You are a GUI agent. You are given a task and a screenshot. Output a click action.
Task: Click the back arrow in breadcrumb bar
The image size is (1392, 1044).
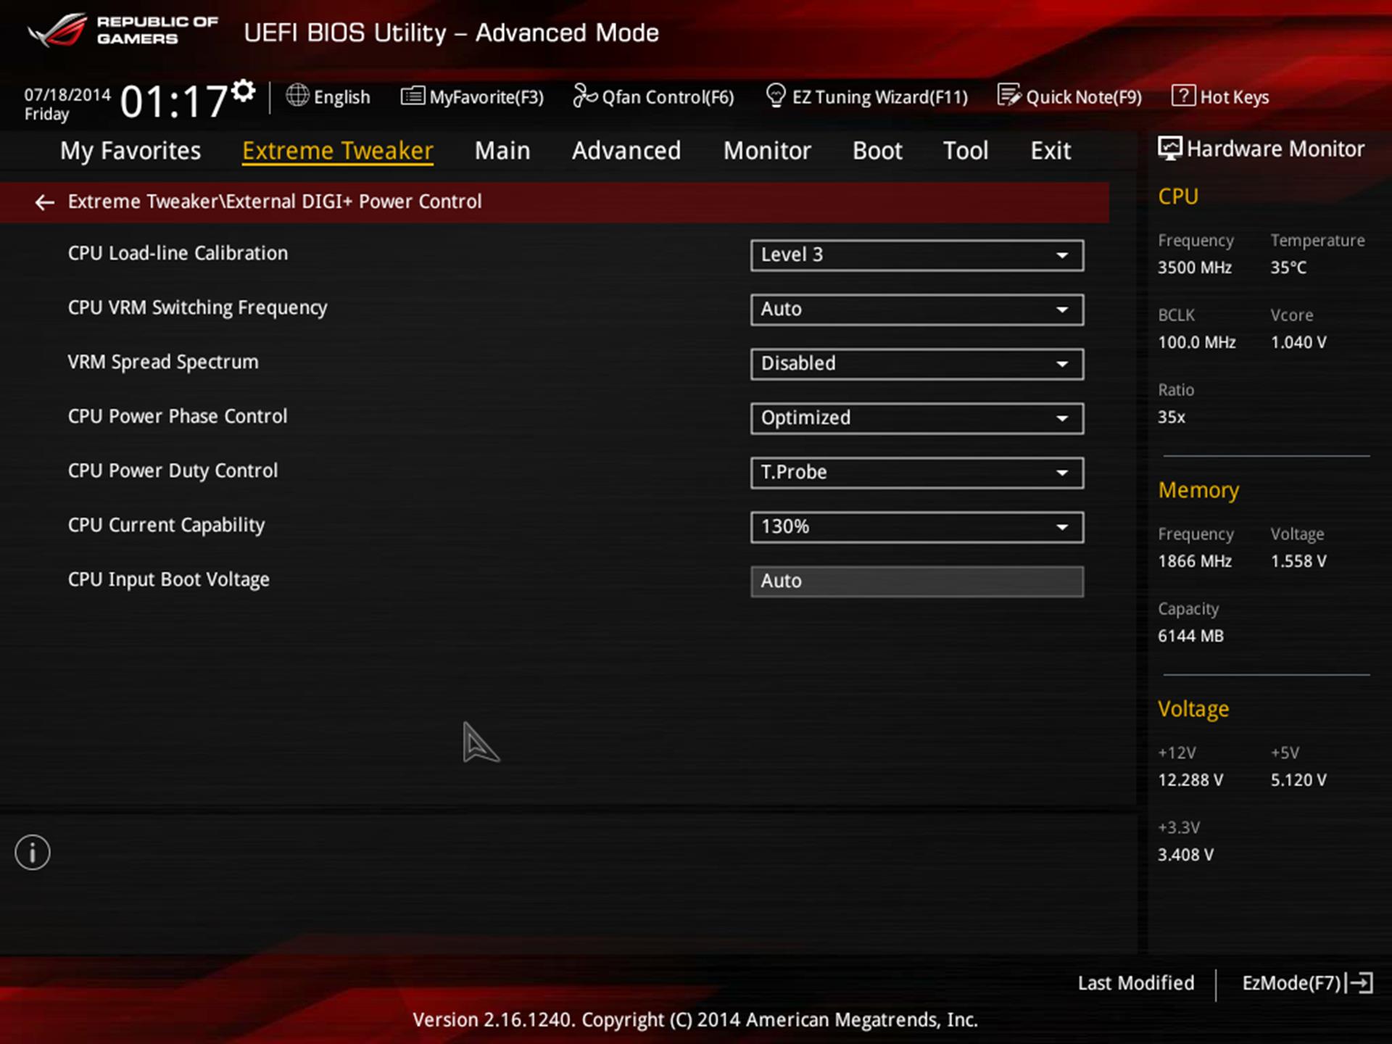pos(44,202)
